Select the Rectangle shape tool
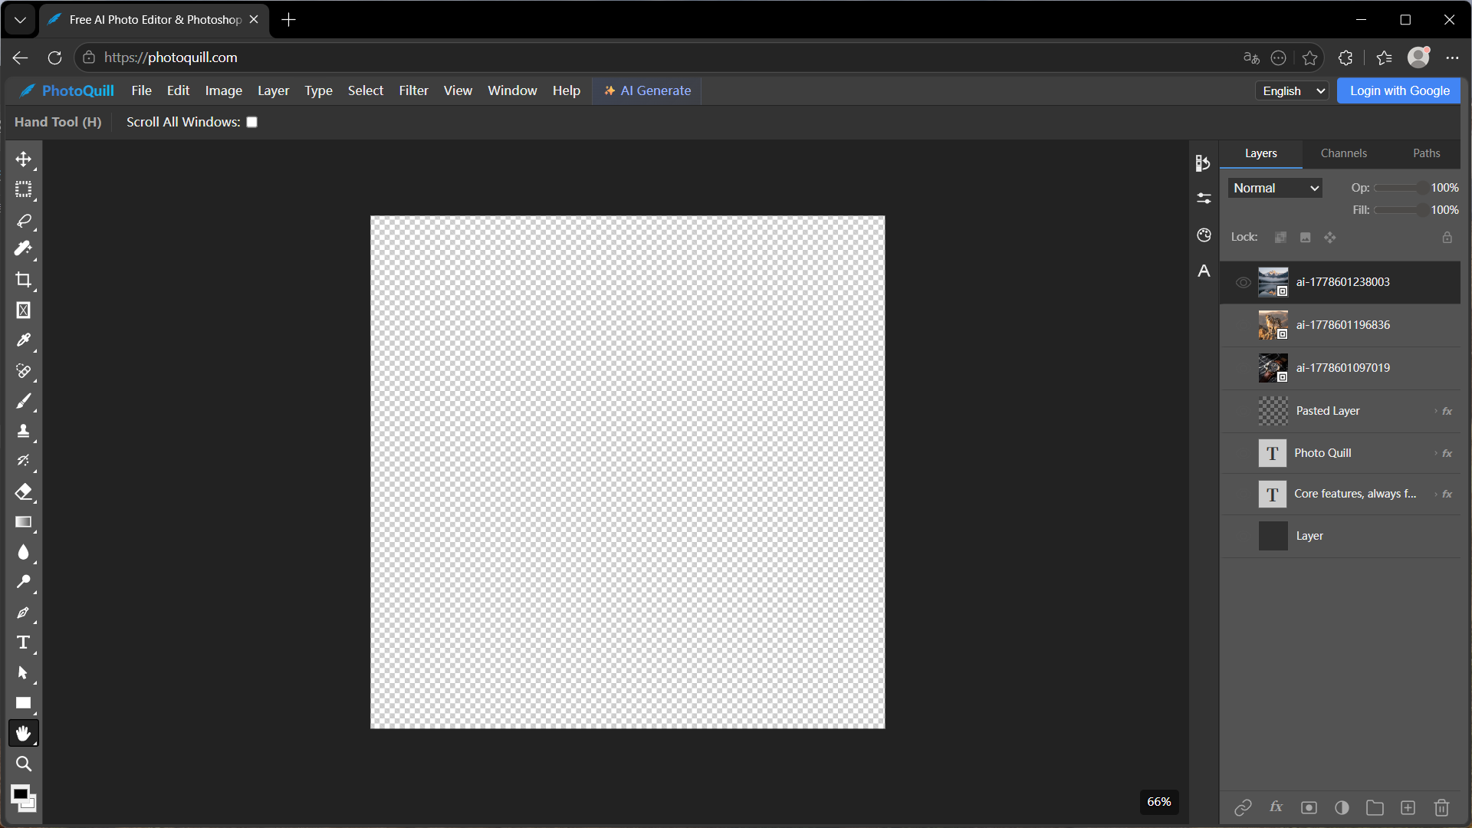This screenshot has width=1472, height=828. [23, 703]
